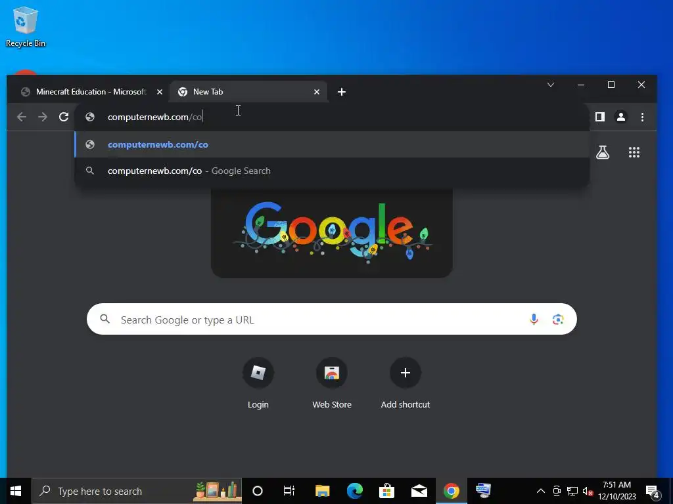Click the taskbar search box

point(137,491)
